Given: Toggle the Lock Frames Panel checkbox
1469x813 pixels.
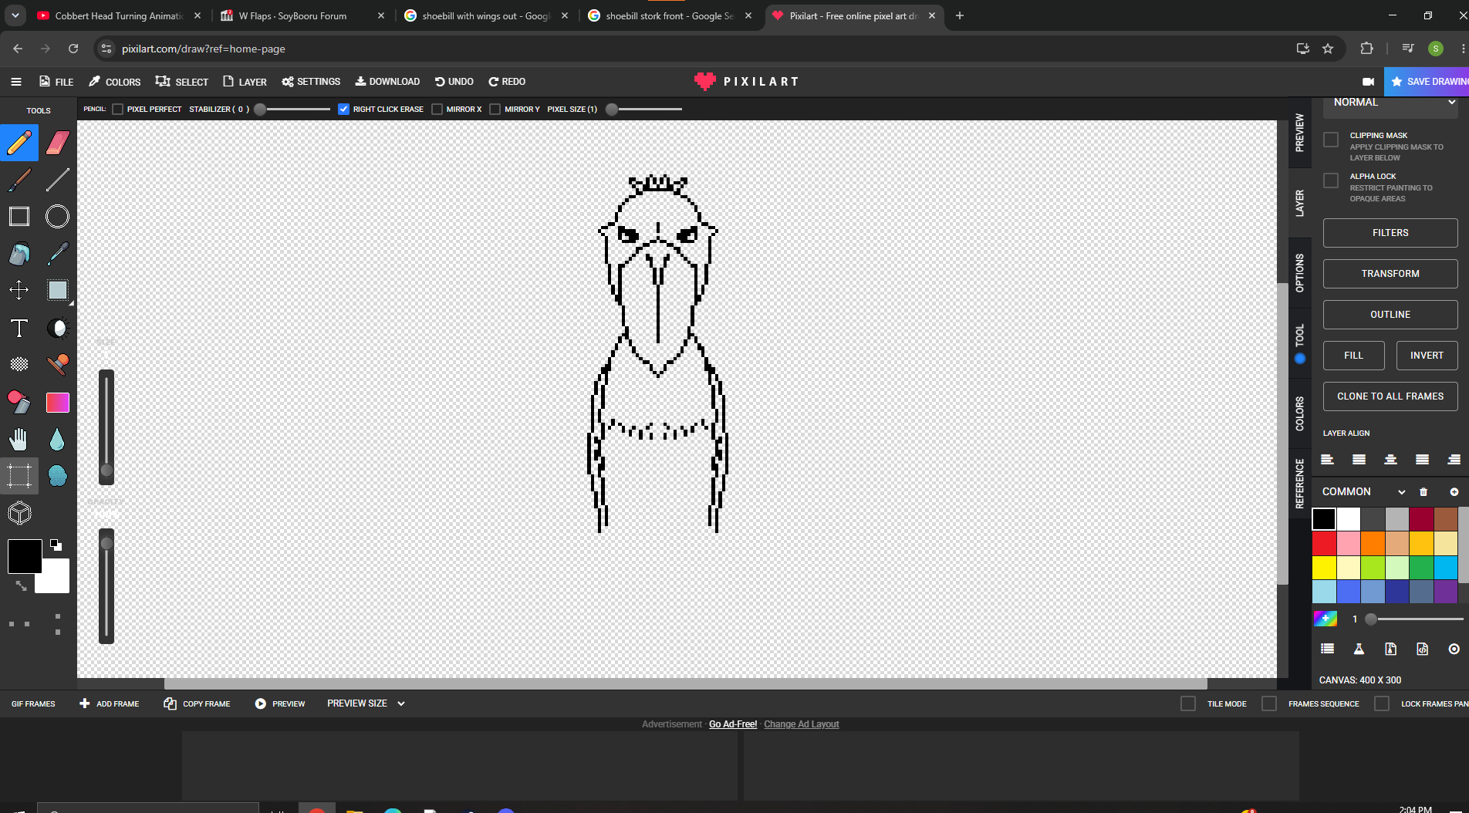Looking at the screenshot, I should [x=1382, y=703].
